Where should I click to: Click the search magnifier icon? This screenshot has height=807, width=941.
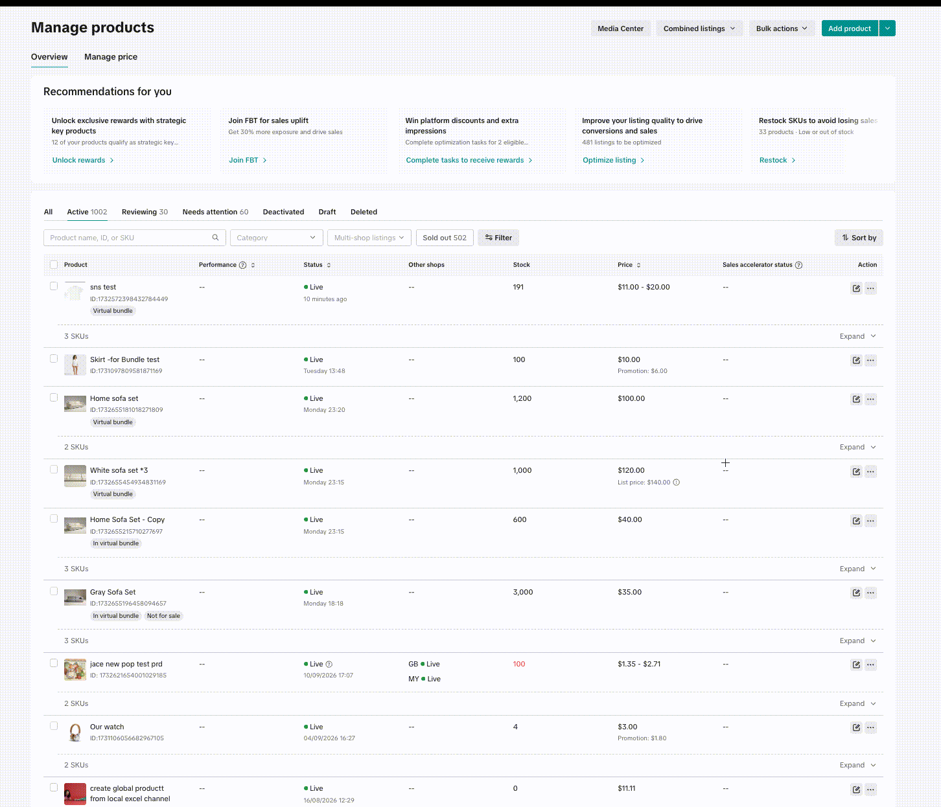(x=215, y=238)
